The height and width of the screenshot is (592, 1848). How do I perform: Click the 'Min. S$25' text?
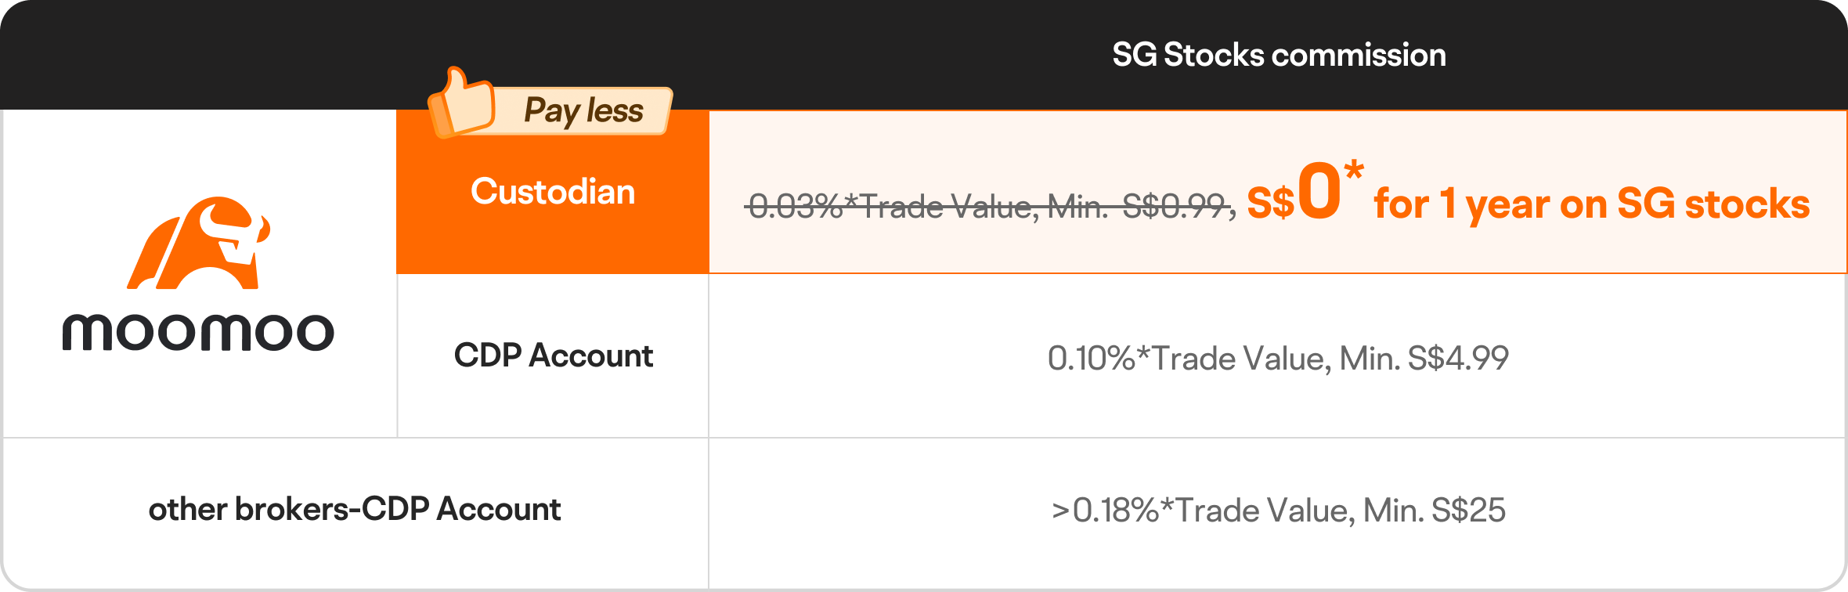[x=1434, y=510]
